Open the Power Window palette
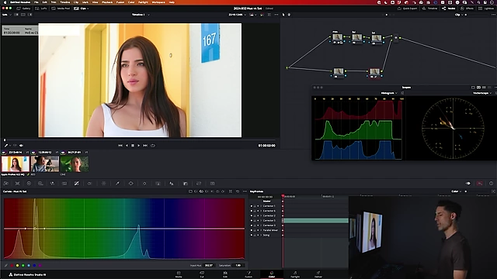This screenshot has width=497, height=279. (x=130, y=184)
